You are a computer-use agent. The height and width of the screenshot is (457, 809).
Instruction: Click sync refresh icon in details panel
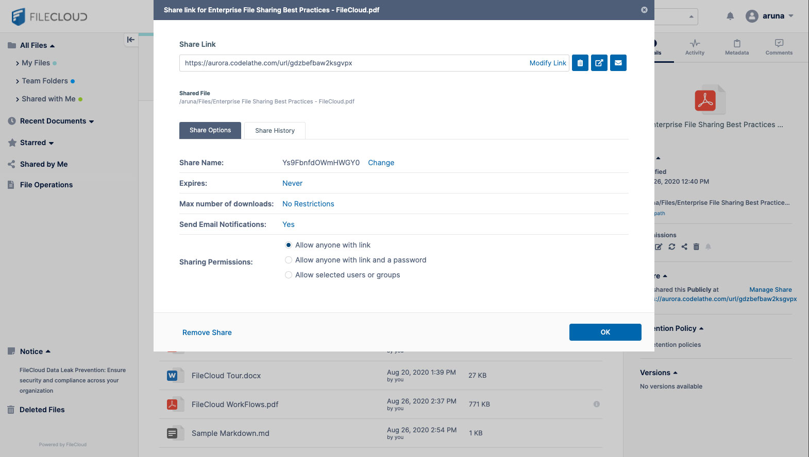[x=672, y=247]
